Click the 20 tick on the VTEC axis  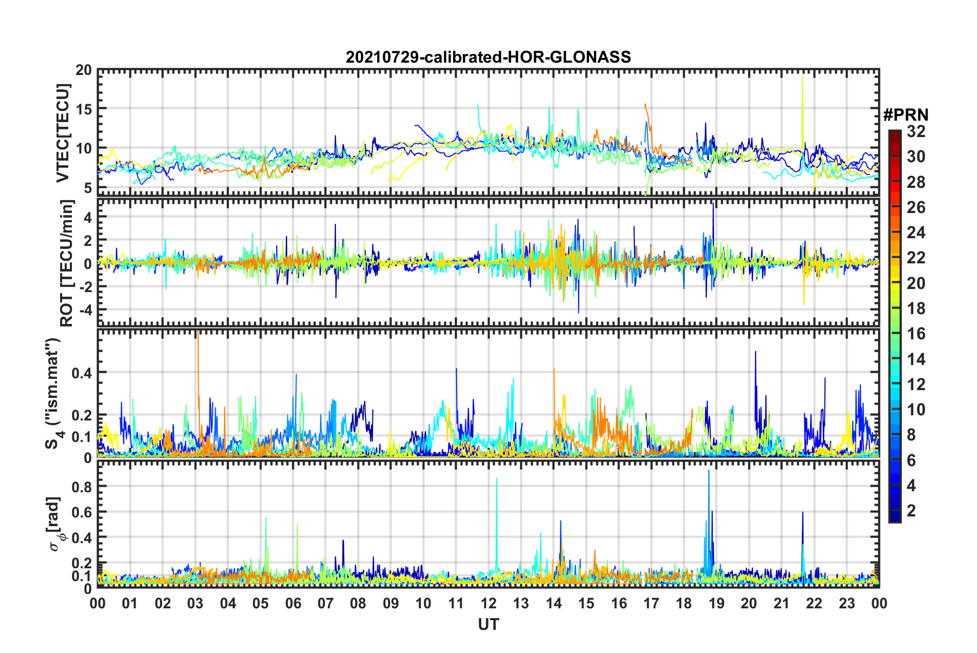84,70
